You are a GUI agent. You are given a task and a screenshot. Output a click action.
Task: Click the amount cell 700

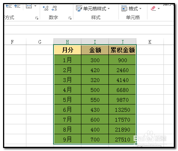click(95, 139)
